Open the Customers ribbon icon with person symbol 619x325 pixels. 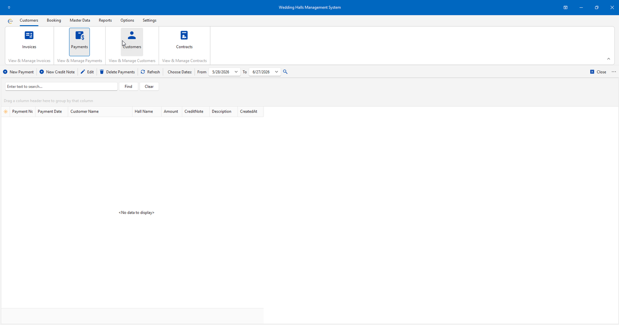click(x=132, y=41)
